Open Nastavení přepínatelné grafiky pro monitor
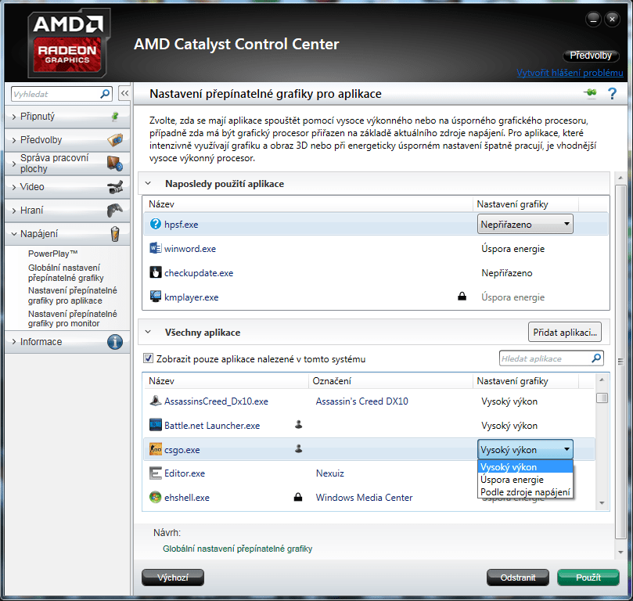633x601 pixels. tap(73, 318)
